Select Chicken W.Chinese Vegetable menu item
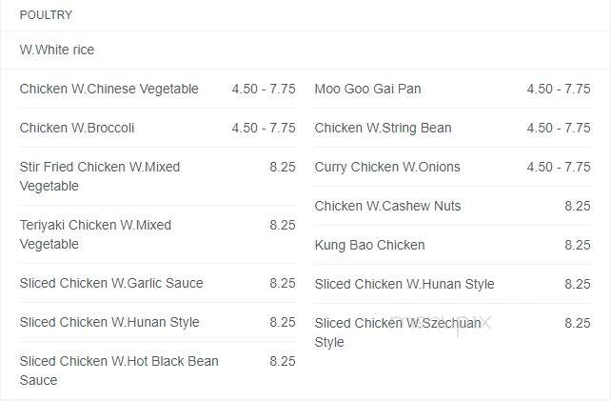Screen dimensions: 611x401 (x=109, y=89)
